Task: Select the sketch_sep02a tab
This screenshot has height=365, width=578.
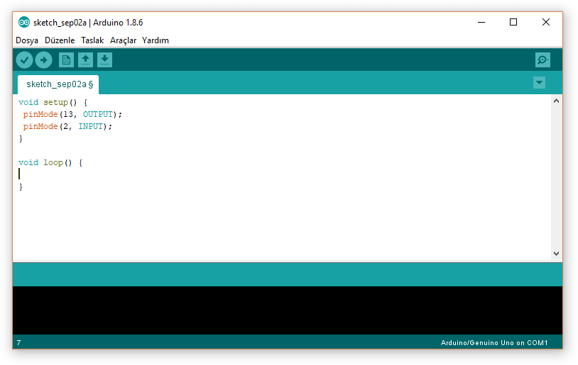Action: point(57,84)
